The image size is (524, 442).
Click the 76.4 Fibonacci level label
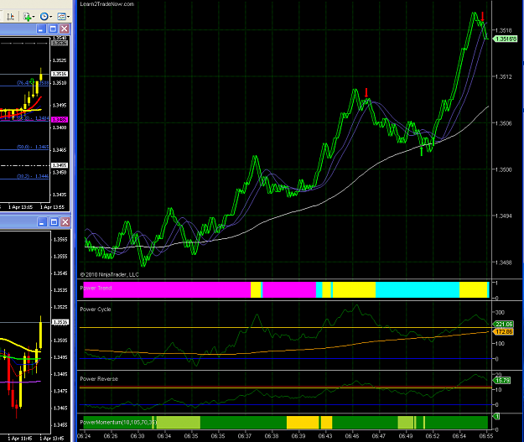(33, 82)
